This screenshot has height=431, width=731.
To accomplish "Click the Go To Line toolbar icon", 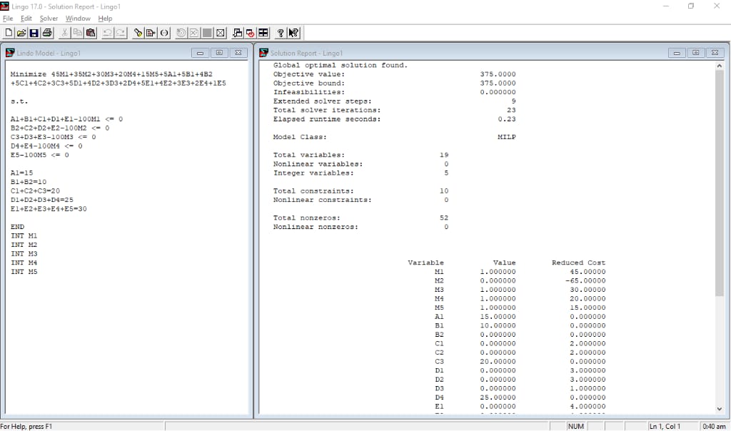I will tap(152, 33).
